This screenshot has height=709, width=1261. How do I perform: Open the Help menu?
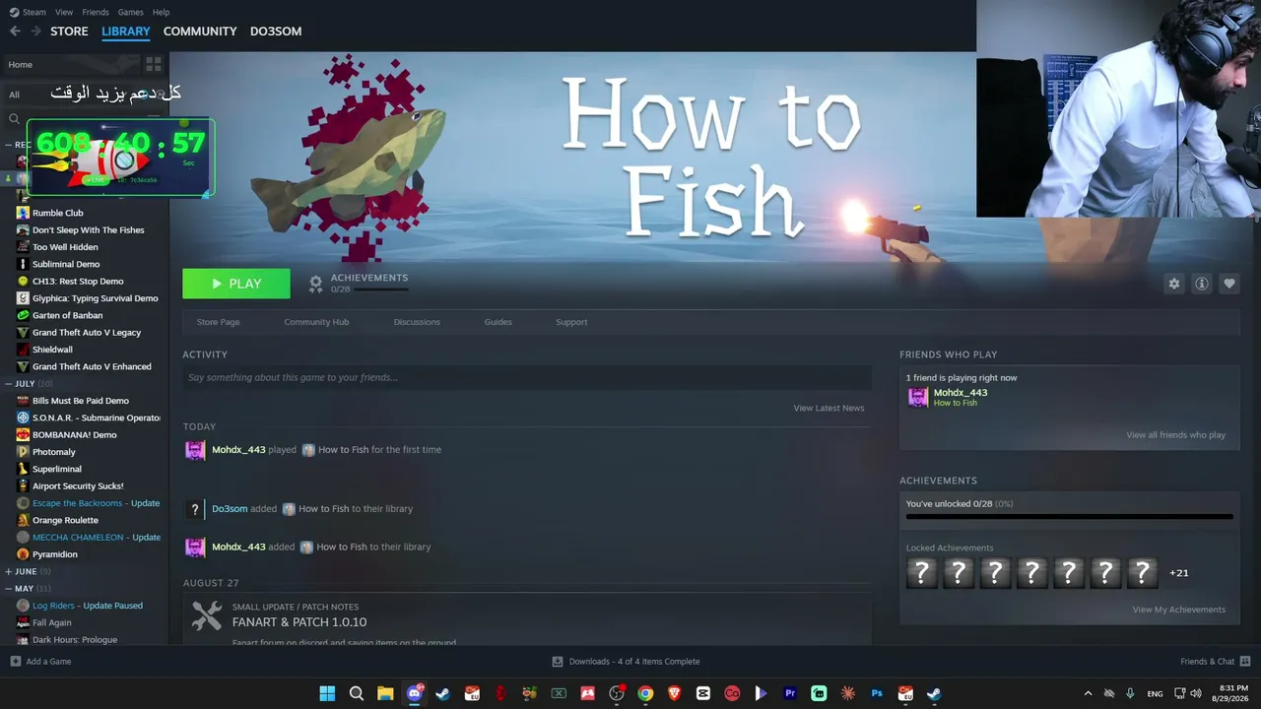tap(161, 12)
